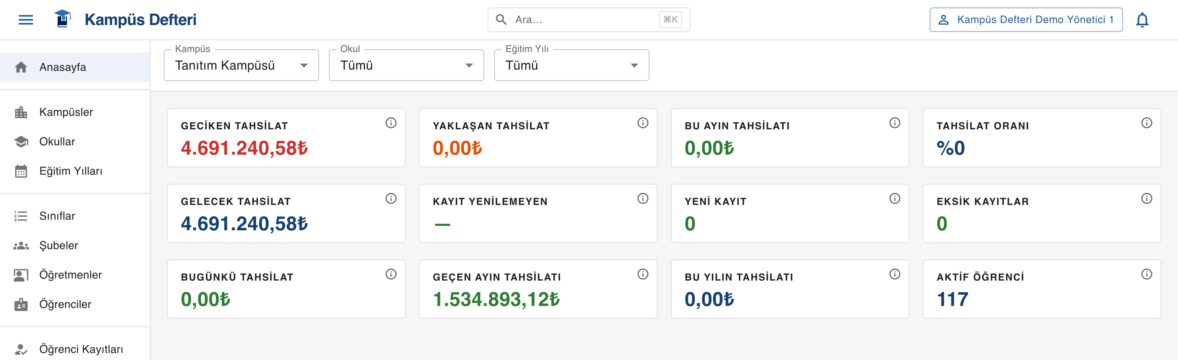Image resolution: width=1178 pixels, height=360 pixels.
Task: Show info for Geçen Ayın Tahsilatı card
Action: point(643,274)
